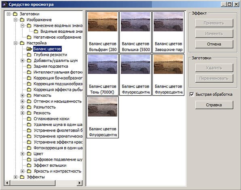Collapse the Изображение branch
This screenshot has width=241, height=190.
15,20
